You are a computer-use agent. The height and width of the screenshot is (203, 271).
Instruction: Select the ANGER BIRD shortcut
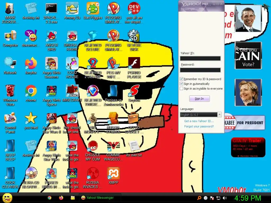[x=52, y=40]
